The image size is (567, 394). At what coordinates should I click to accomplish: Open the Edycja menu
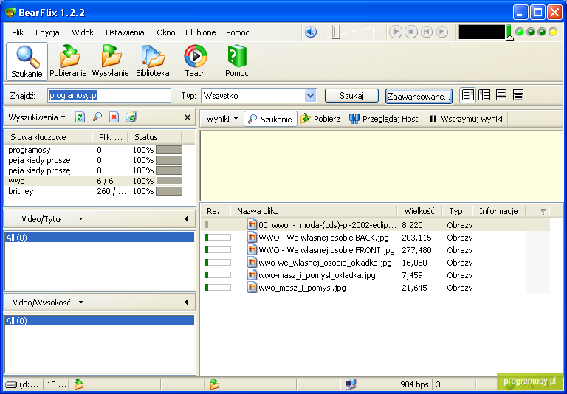pyautogui.click(x=47, y=32)
